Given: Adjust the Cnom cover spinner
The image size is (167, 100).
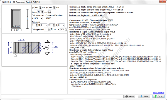Looking at the screenshot, I should pyautogui.click(x=42, y=12).
